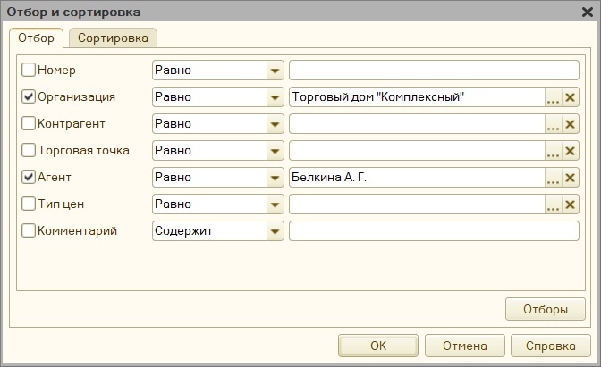Disable the Агент filter checkbox
The image size is (601, 367).
click(29, 177)
